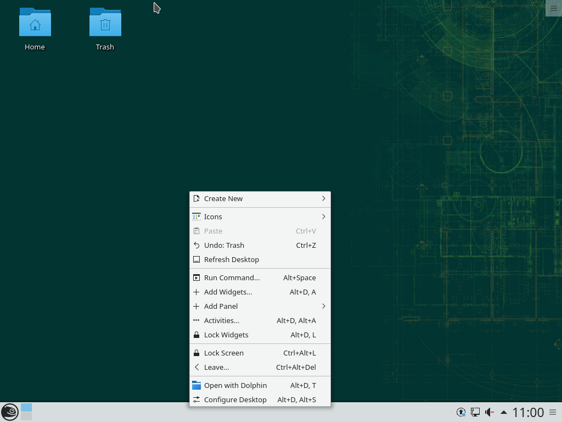Open the panel settings hamburger icon
562x422 pixels.
point(553,412)
